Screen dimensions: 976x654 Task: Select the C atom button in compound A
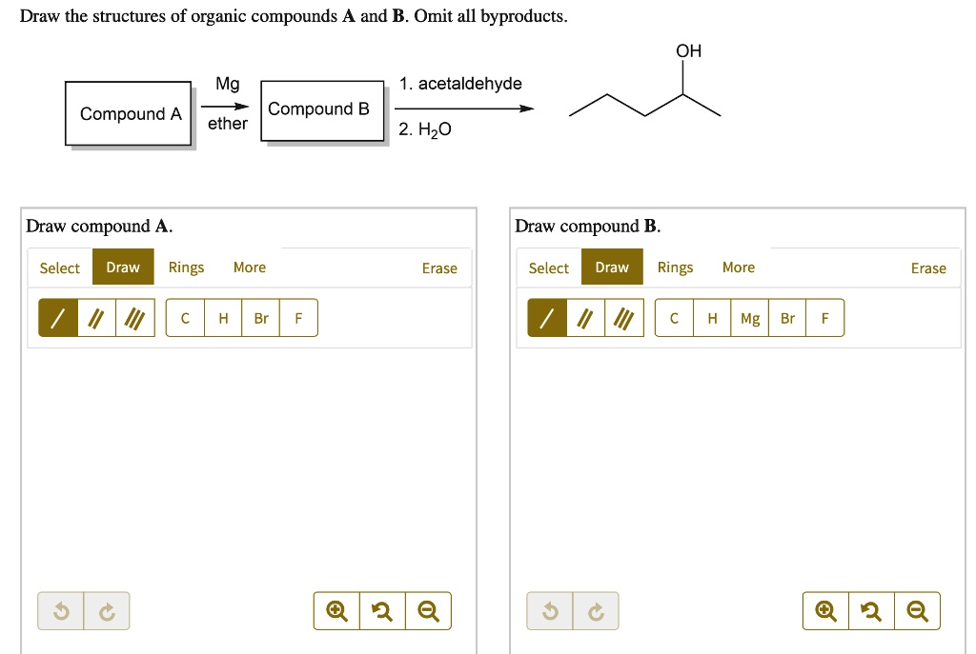184,318
